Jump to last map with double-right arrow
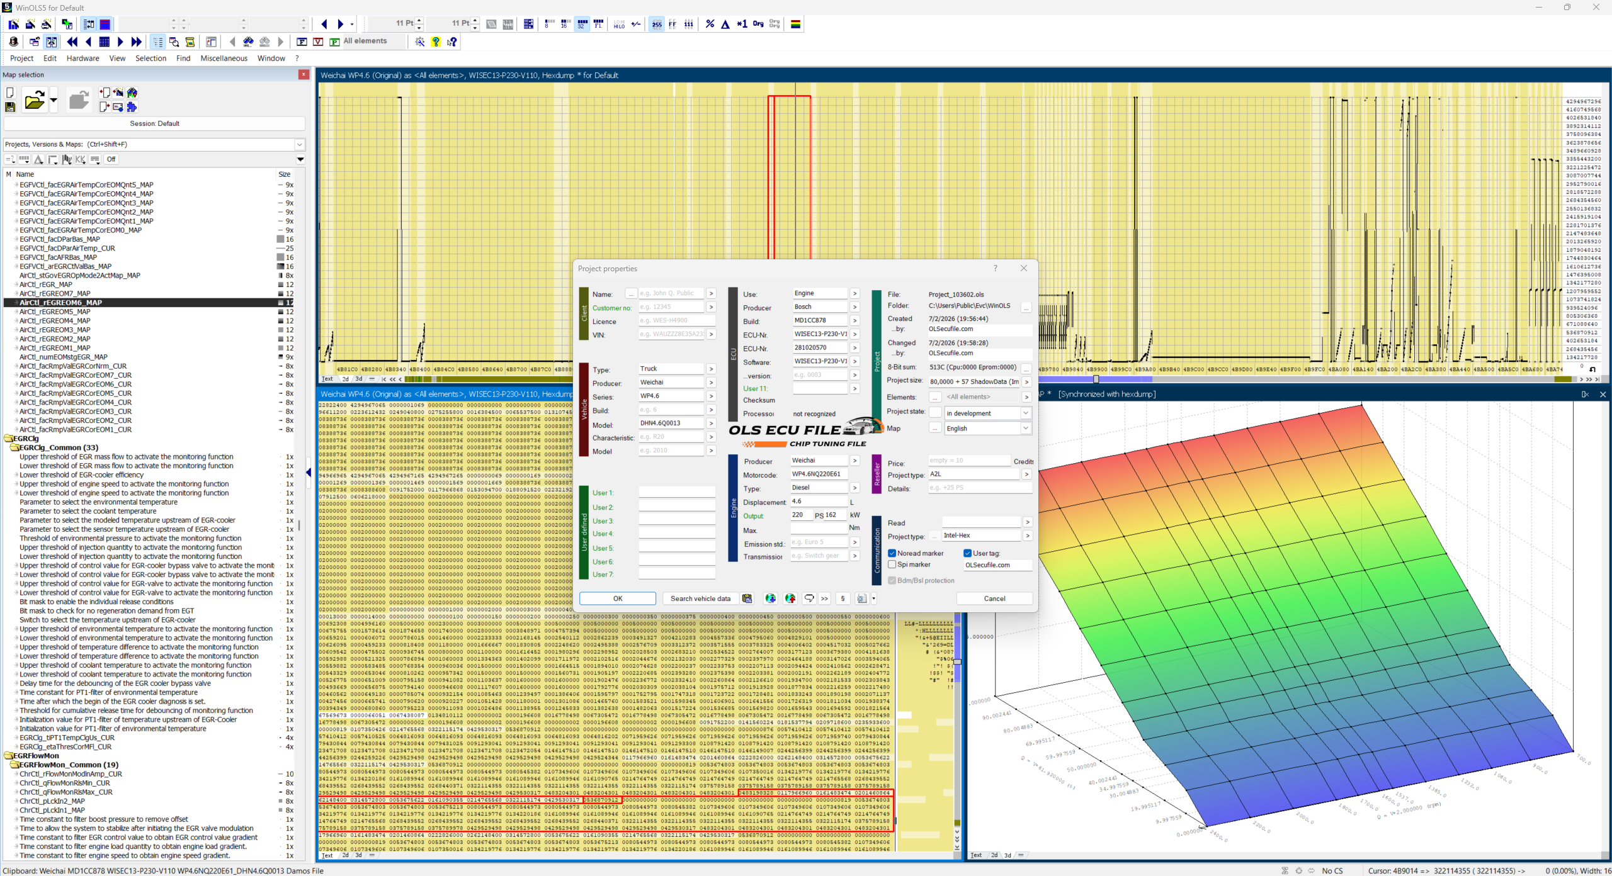The height and width of the screenshot is (876, 1612). [x=137, y=42]
